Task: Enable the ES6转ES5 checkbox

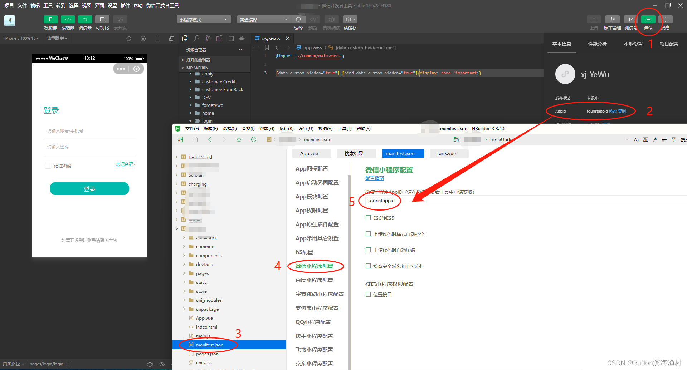Action: [x=368, y=218]
